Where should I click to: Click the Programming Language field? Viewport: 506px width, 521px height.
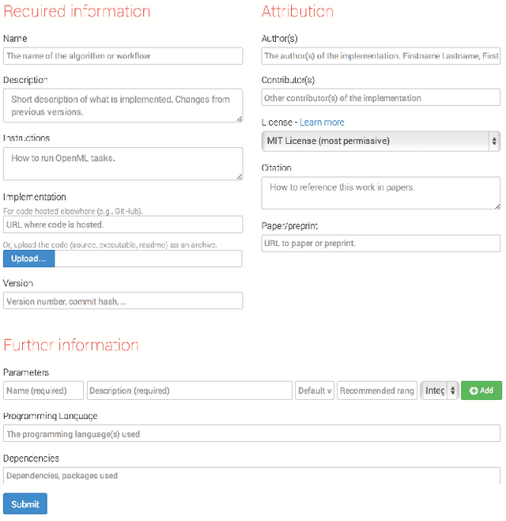click(x=251, y=433)
